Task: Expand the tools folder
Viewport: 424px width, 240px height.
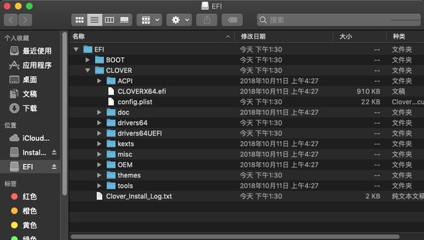Action: (x=99, y=186)
